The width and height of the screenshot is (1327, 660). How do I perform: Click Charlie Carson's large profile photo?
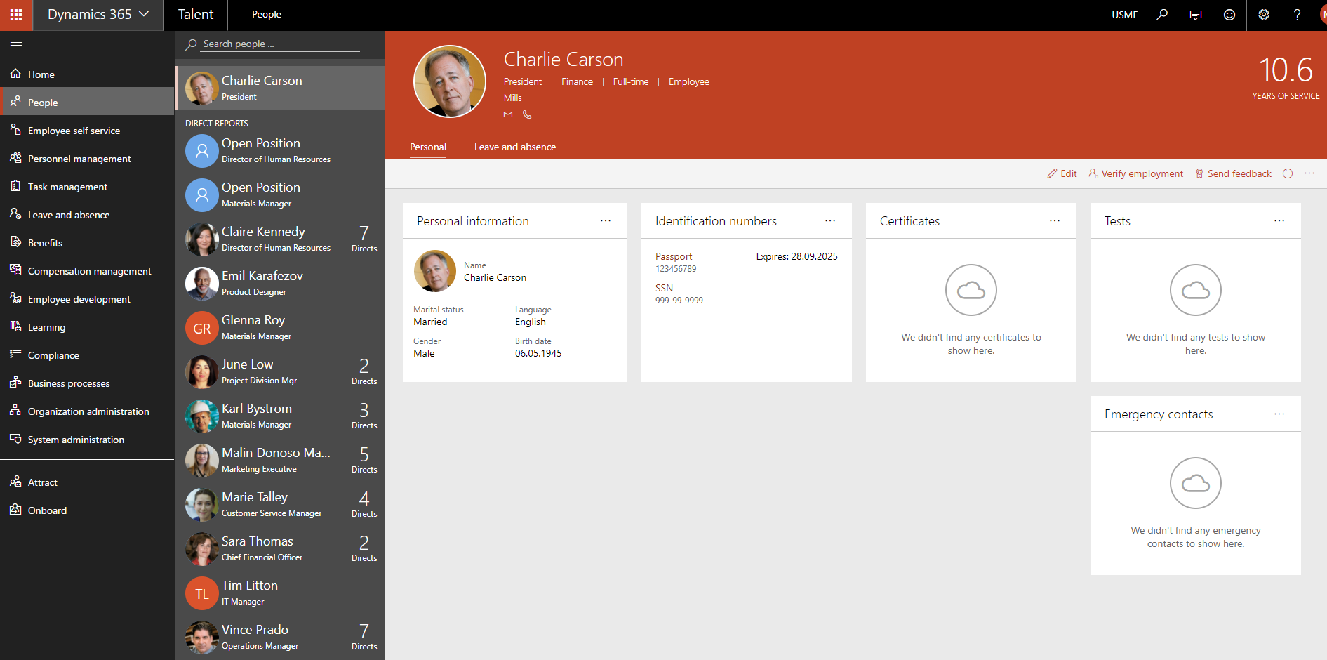pos(450,81)
